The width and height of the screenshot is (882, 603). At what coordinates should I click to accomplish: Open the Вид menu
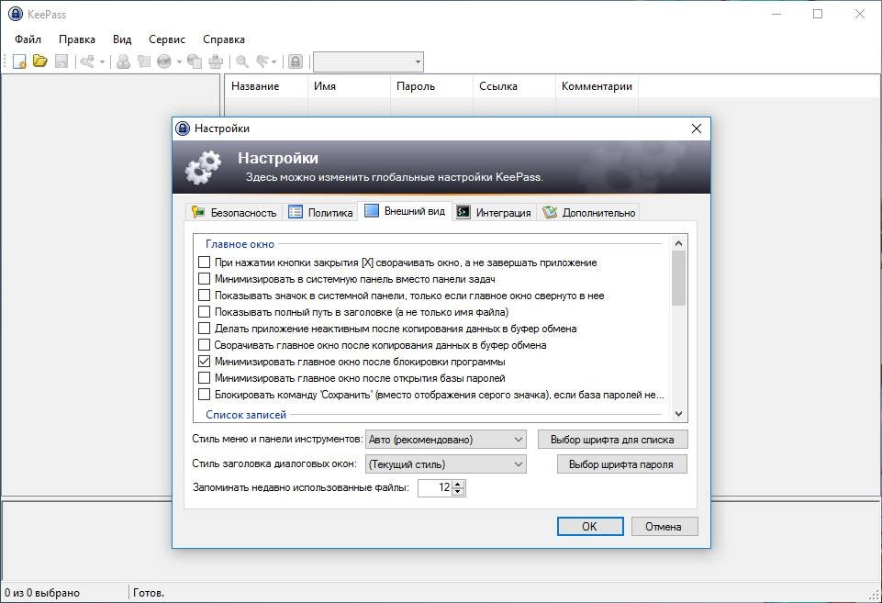pyautogui.click(x=122, y=39)
